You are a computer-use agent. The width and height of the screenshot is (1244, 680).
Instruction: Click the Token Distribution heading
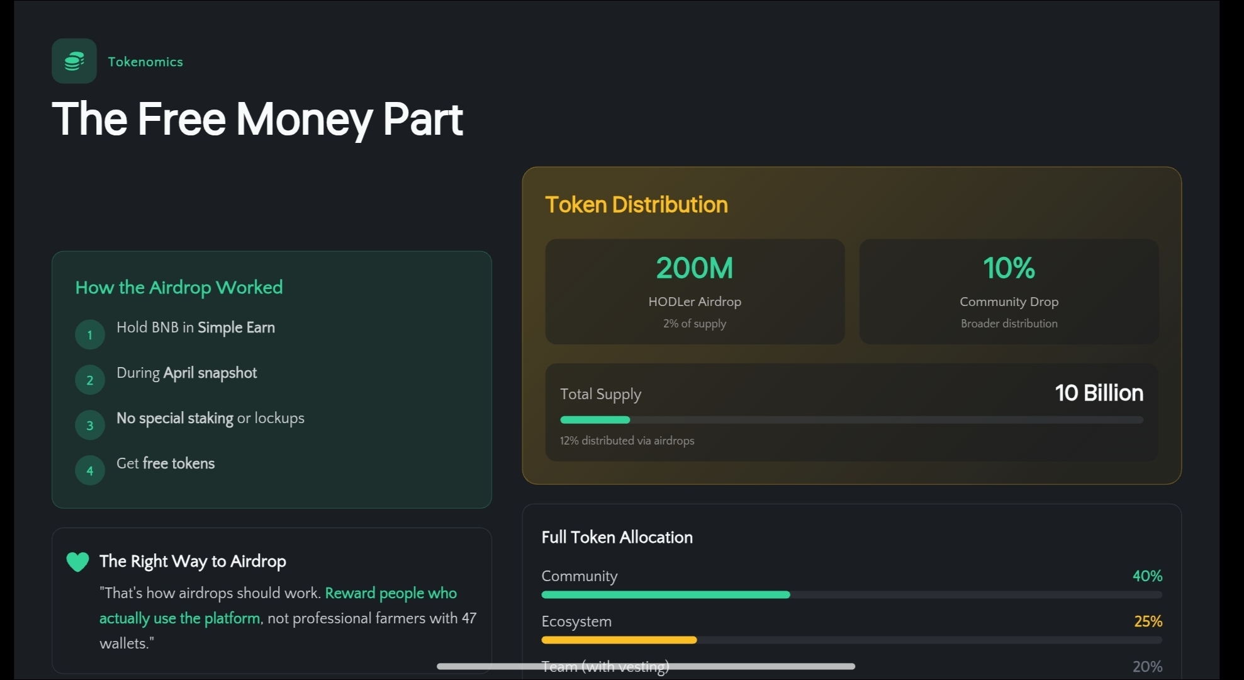pyautogui.click(x=636, y=205)
